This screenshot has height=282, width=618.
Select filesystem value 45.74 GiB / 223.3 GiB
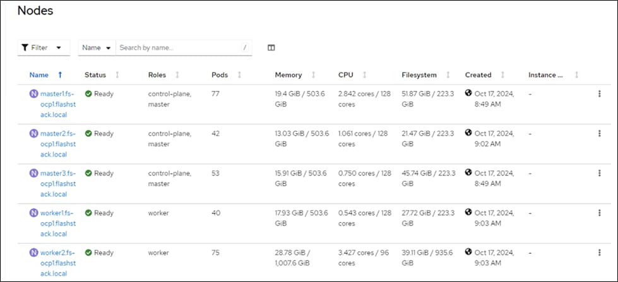(429, 179)
